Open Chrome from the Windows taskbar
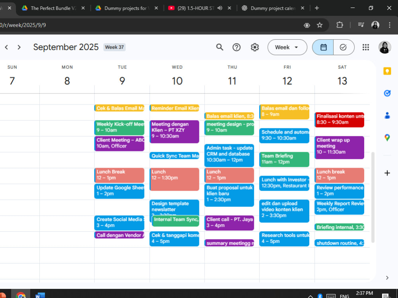 [x=21, y=294]
